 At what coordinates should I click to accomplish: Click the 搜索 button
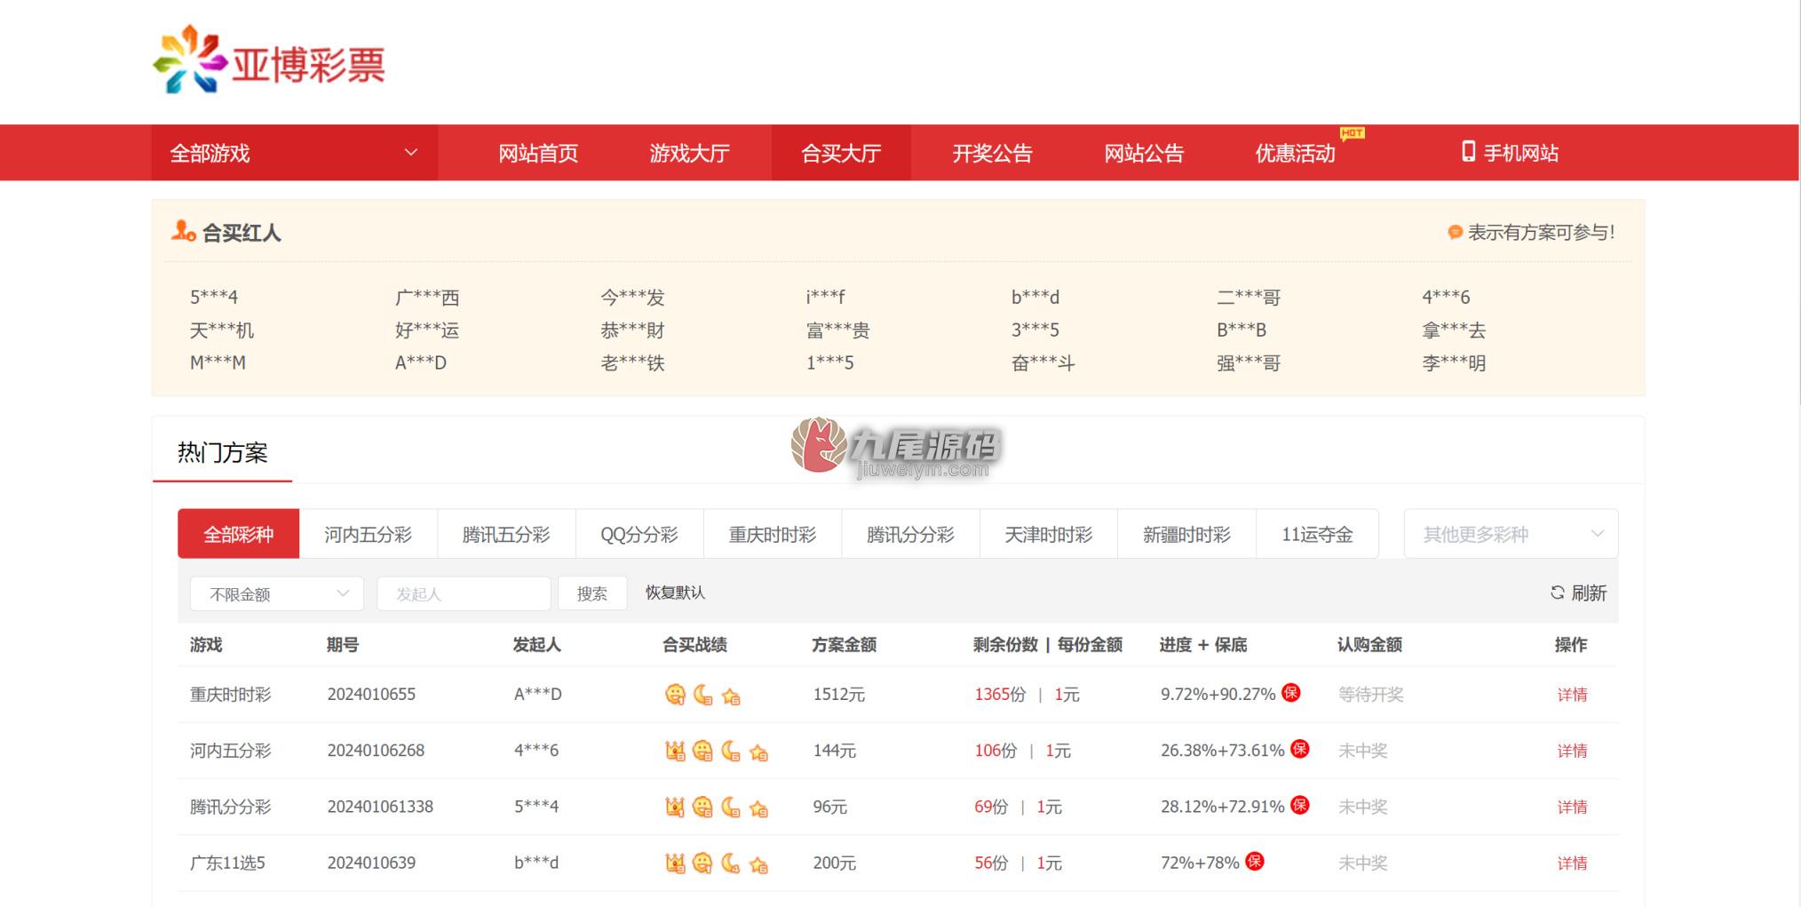click(x=592, y=593)
